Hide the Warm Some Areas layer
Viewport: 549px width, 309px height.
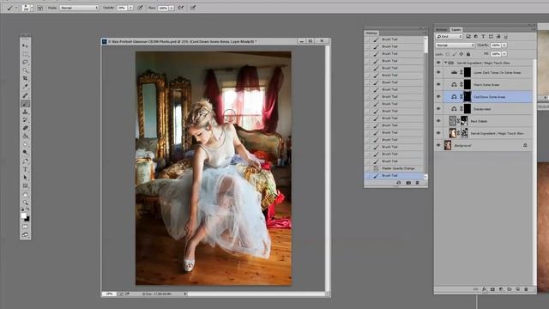[x=438, y=84]
